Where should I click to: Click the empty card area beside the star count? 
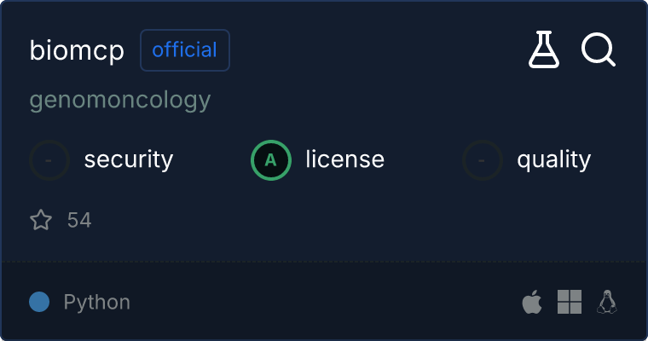tap(341, 221)
